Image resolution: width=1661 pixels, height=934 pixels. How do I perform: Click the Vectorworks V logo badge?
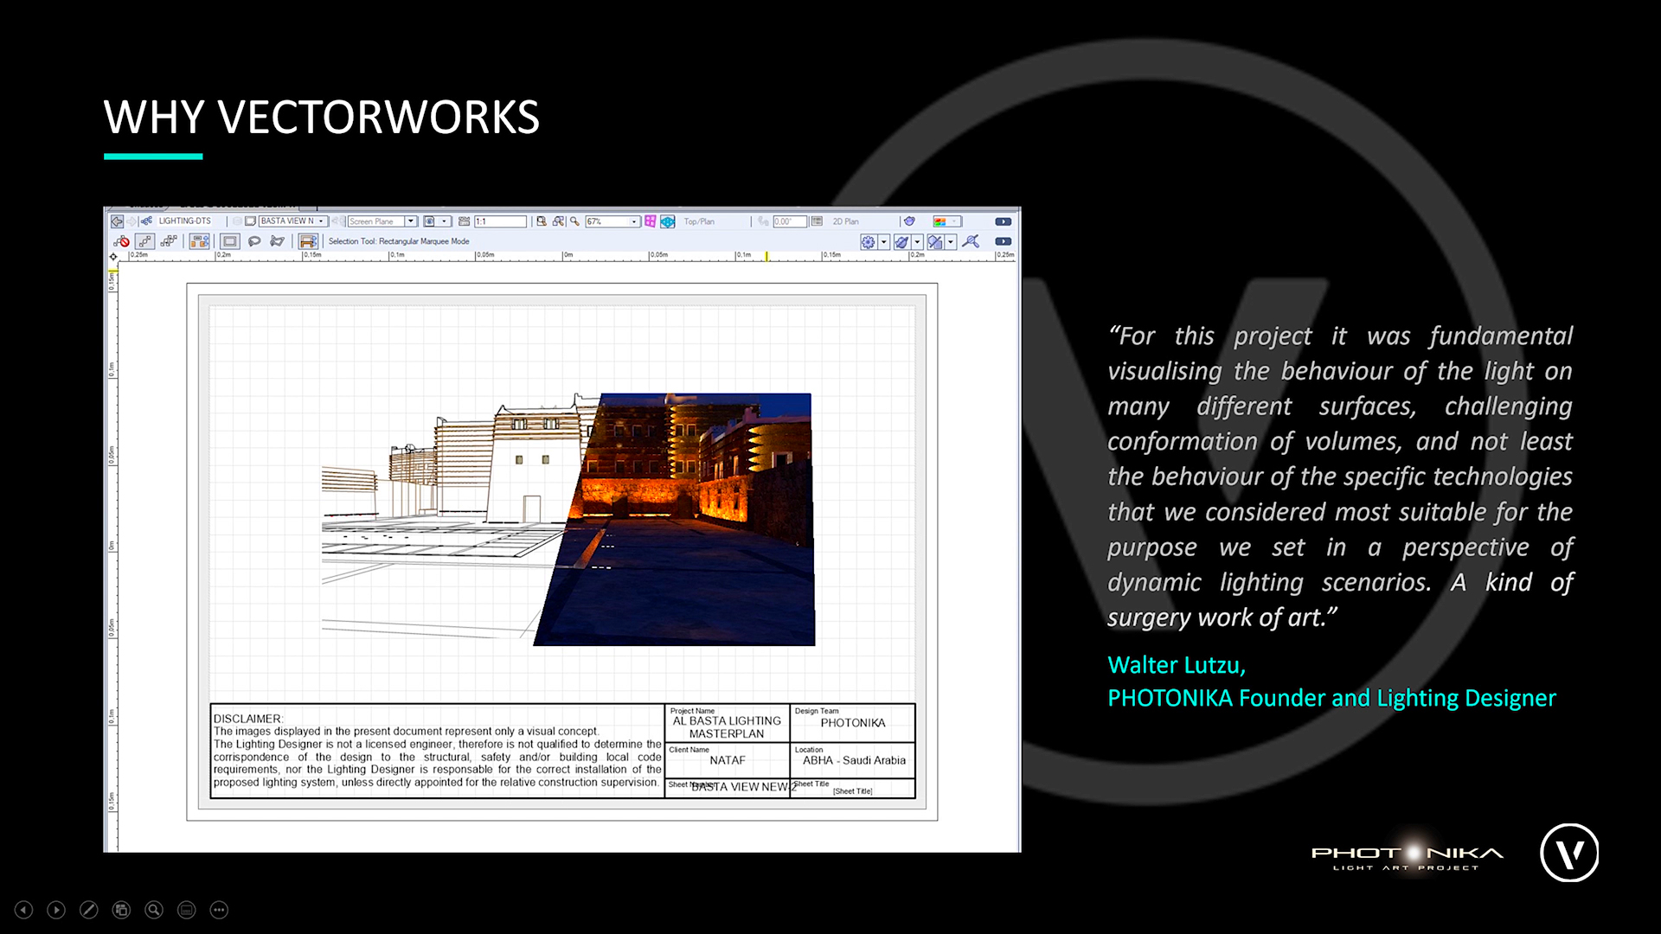pos(1569,853)
